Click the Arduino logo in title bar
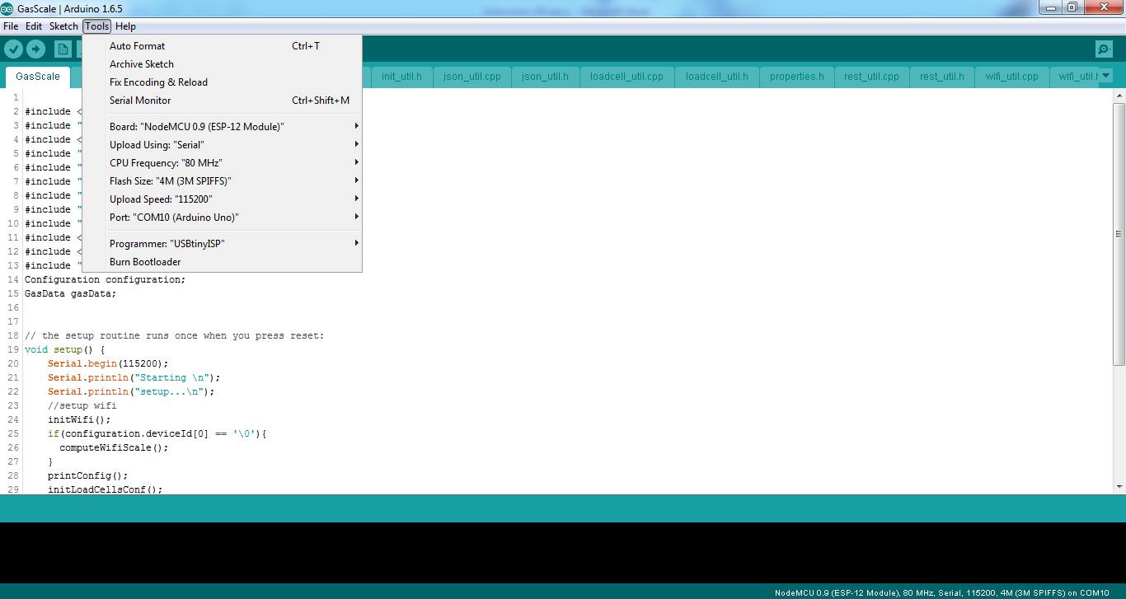The height and width of the screenshot is (599, 1126). (7, 7)
